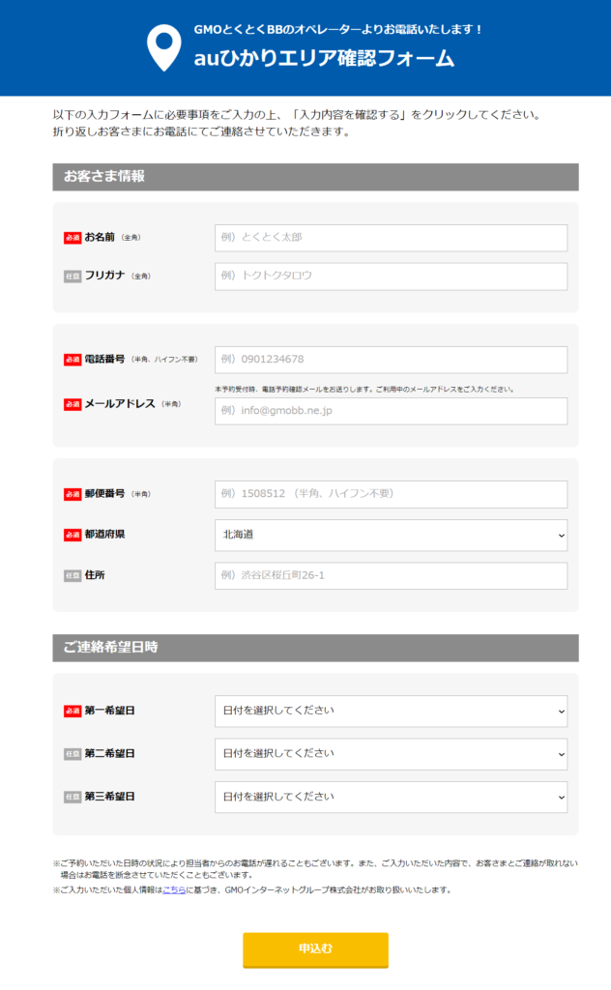The width and height of the screenshot is (611, 990).
Task: Open the 都道府県 prefecture dropdown
Action: (x=391, y=535)
